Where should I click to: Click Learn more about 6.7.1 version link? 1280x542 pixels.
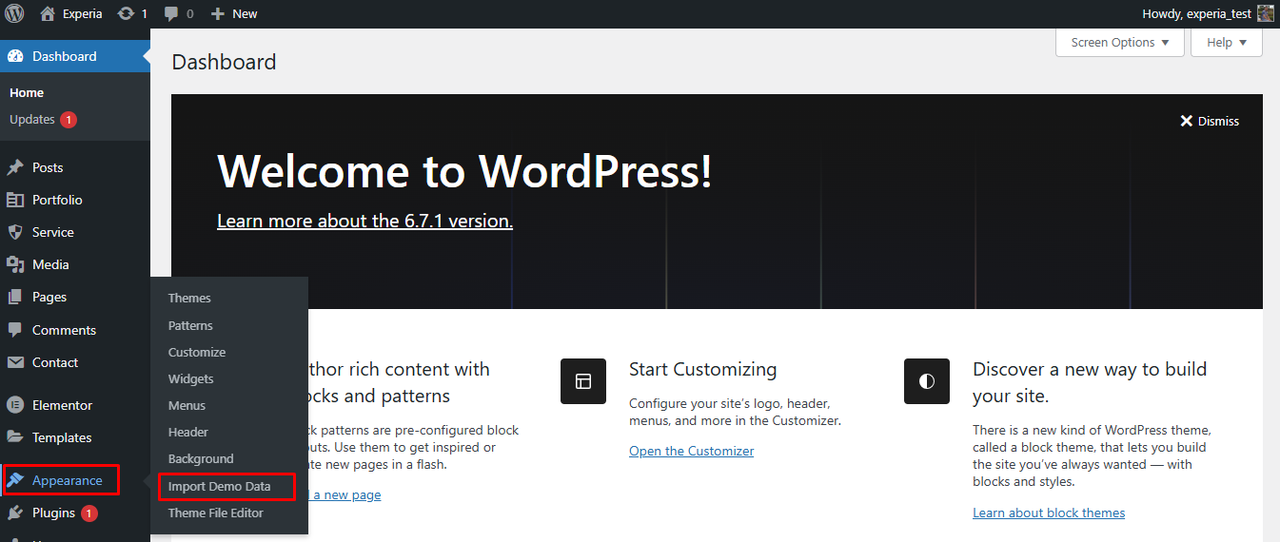tap(365, 221)
